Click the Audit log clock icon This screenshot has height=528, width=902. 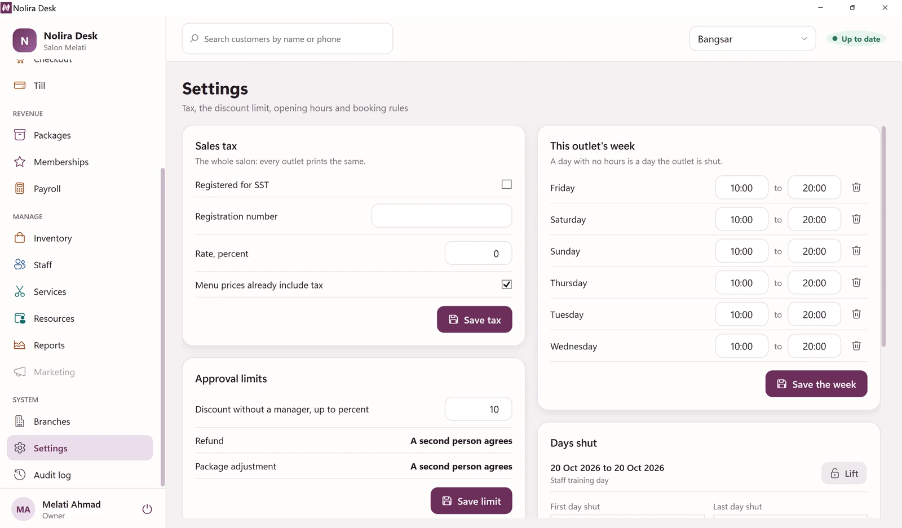click(x=20, y=474)
